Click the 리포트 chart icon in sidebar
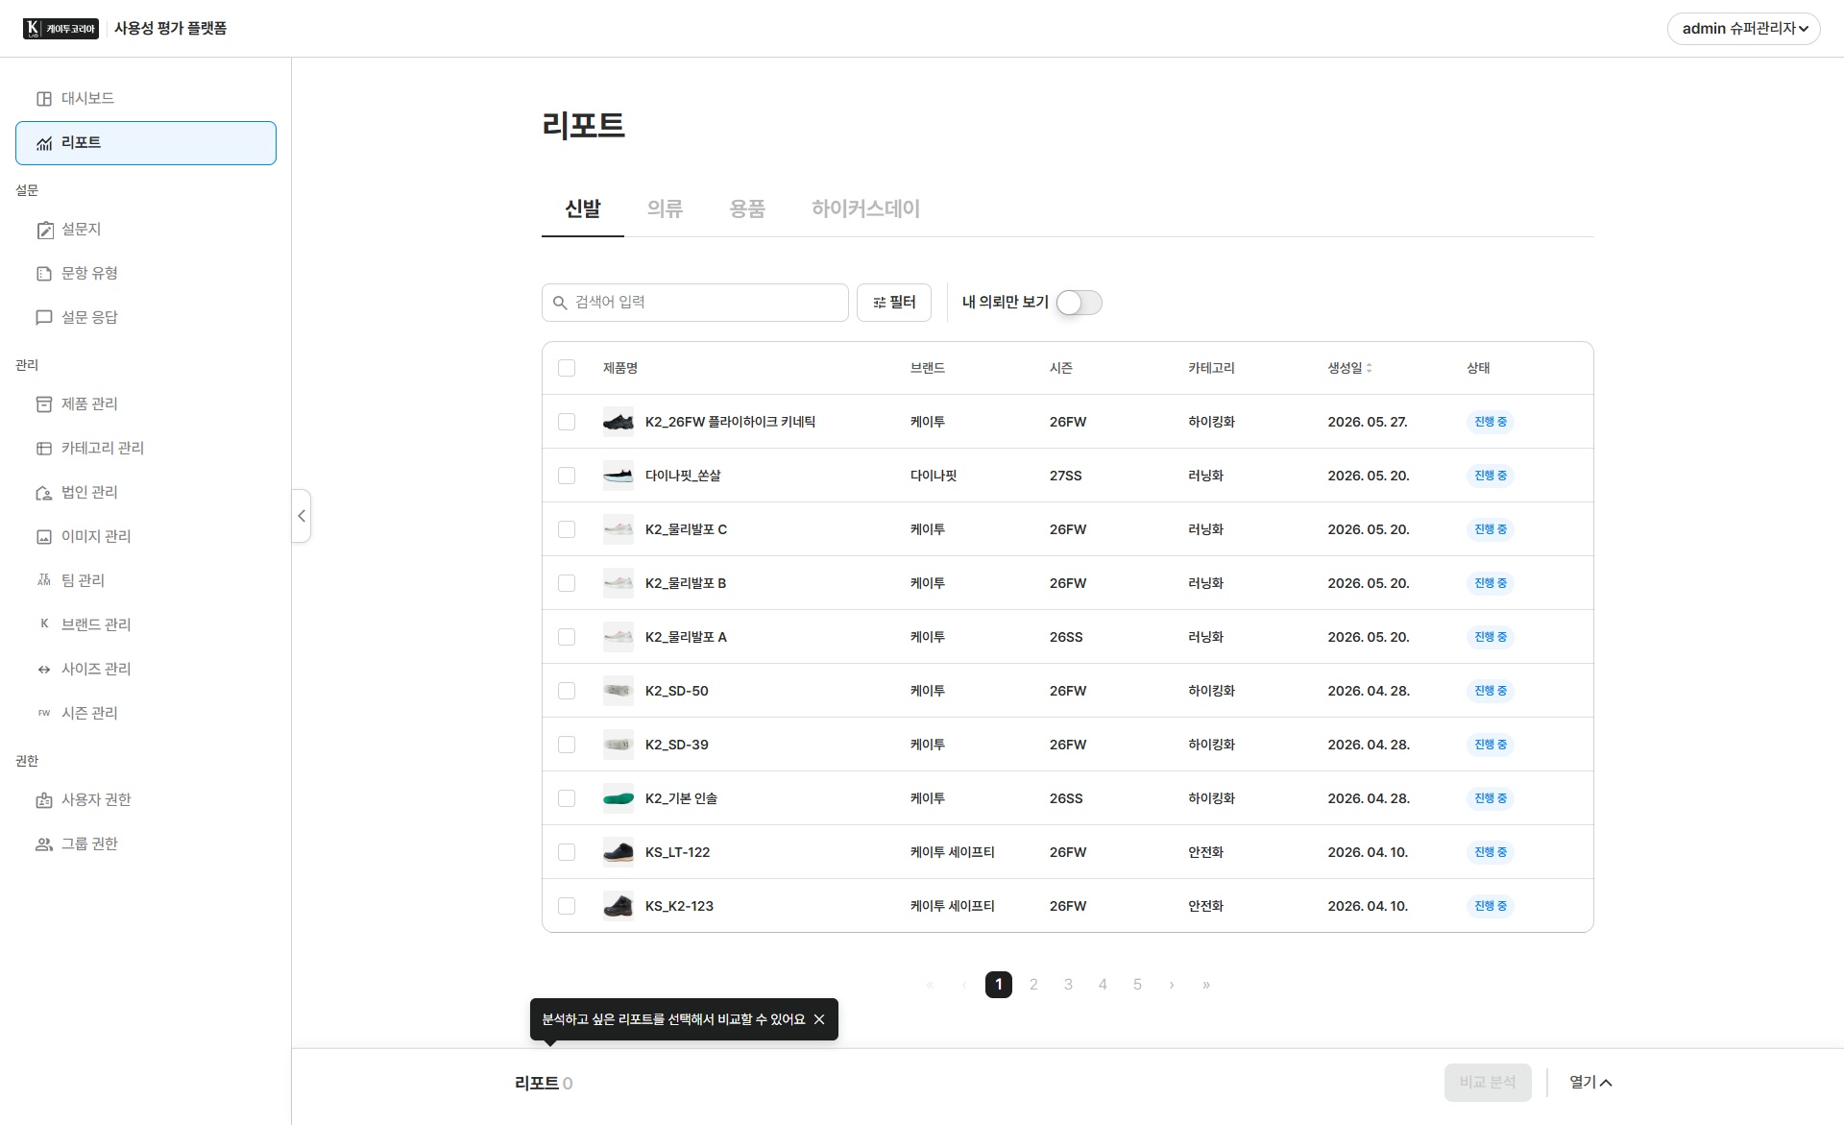This screenshot has width=1844, height=1125. click(x=44, y=143)
